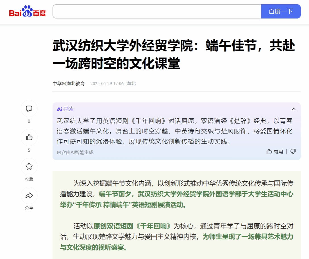Click the highlighted text 端午节前夕
This screenshot has width=309, height=259.
tap(115, 194)
